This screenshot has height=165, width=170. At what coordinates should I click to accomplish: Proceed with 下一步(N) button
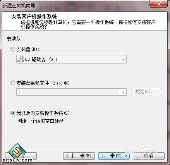tap(114, 156)
